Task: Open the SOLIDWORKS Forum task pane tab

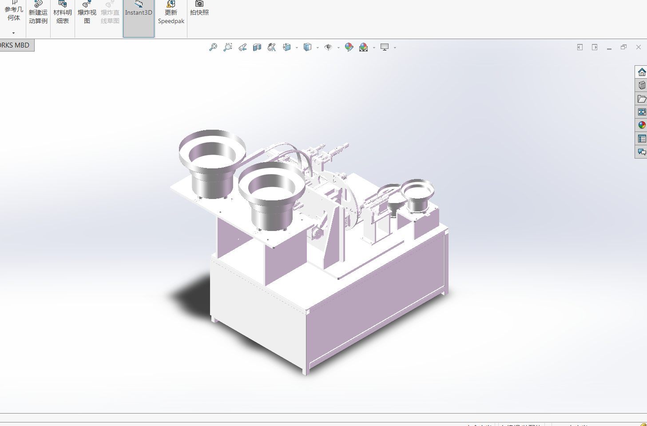Action: (642, 152)
